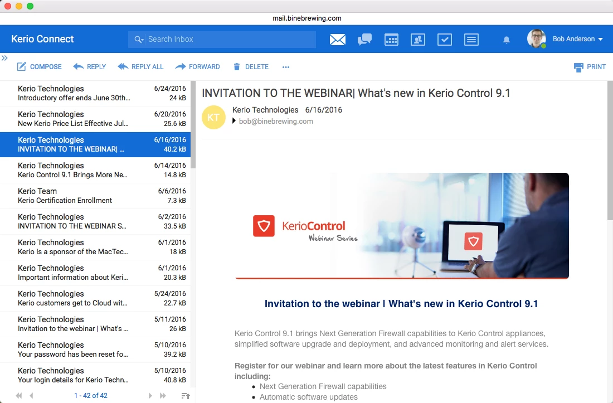This screenshot has width=613, height=403.
Task: Open the search options dropdown magnifier
Action: tap(139, 40)
